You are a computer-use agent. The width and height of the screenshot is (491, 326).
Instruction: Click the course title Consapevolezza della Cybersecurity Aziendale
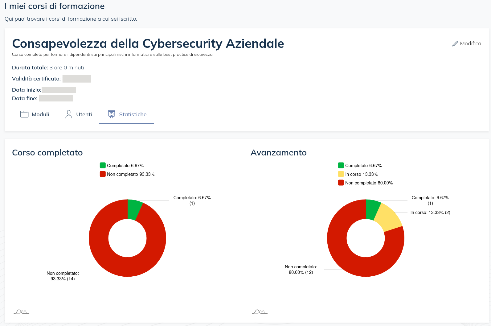pos(148,43)
